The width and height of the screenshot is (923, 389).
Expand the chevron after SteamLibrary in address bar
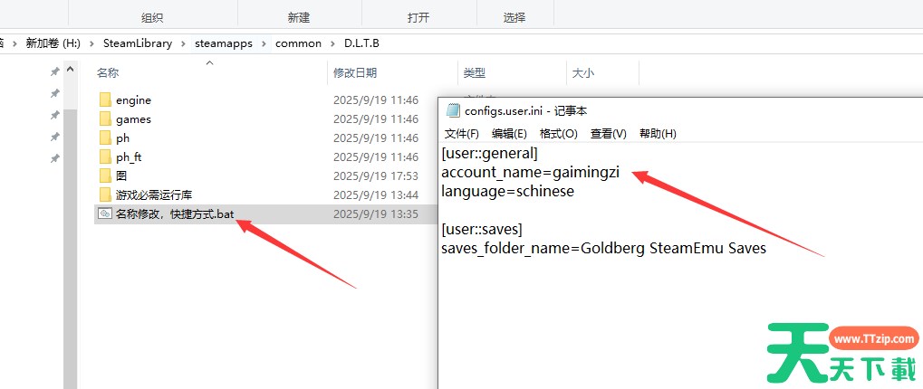coord(183,43)
